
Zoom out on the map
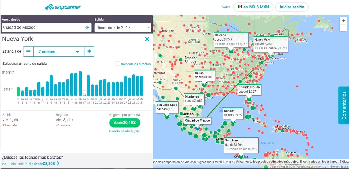[343, 28]
